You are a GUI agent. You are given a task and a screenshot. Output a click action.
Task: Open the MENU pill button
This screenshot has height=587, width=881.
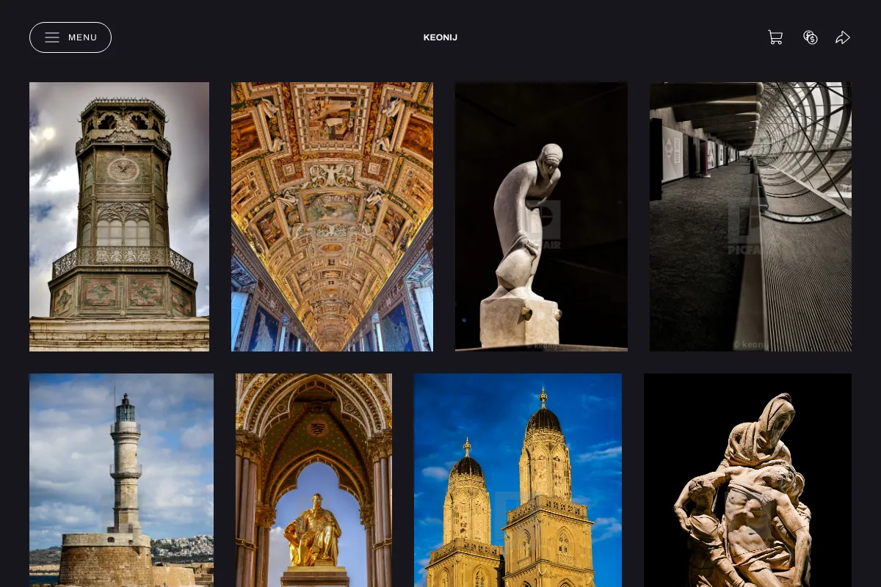click(70, 37)
